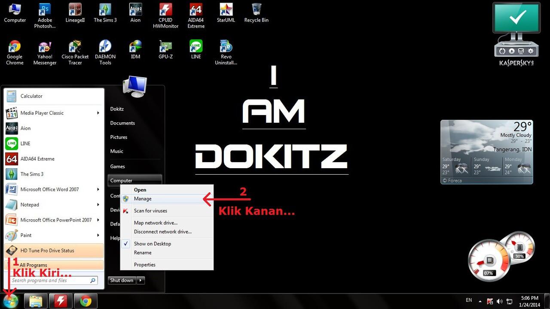The height and width of the screenshot is (309, 550).
Task: Select Manage from the context menu
Action: (x=143, y=199)
